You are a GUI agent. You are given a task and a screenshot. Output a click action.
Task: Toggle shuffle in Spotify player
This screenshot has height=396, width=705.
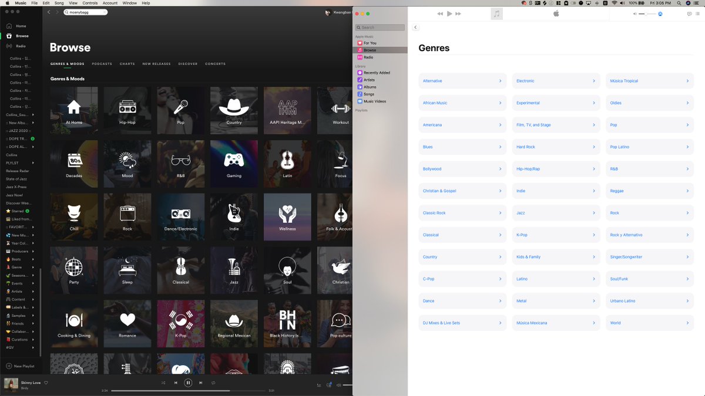tap(163, 383)
